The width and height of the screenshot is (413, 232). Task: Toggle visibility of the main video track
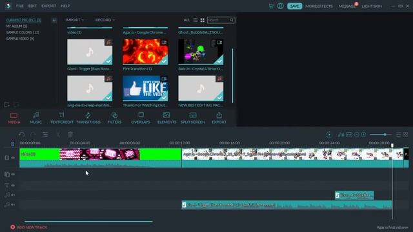coord(13,157)
